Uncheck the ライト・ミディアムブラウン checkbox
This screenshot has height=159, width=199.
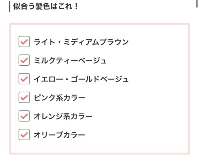pos(24,41)
